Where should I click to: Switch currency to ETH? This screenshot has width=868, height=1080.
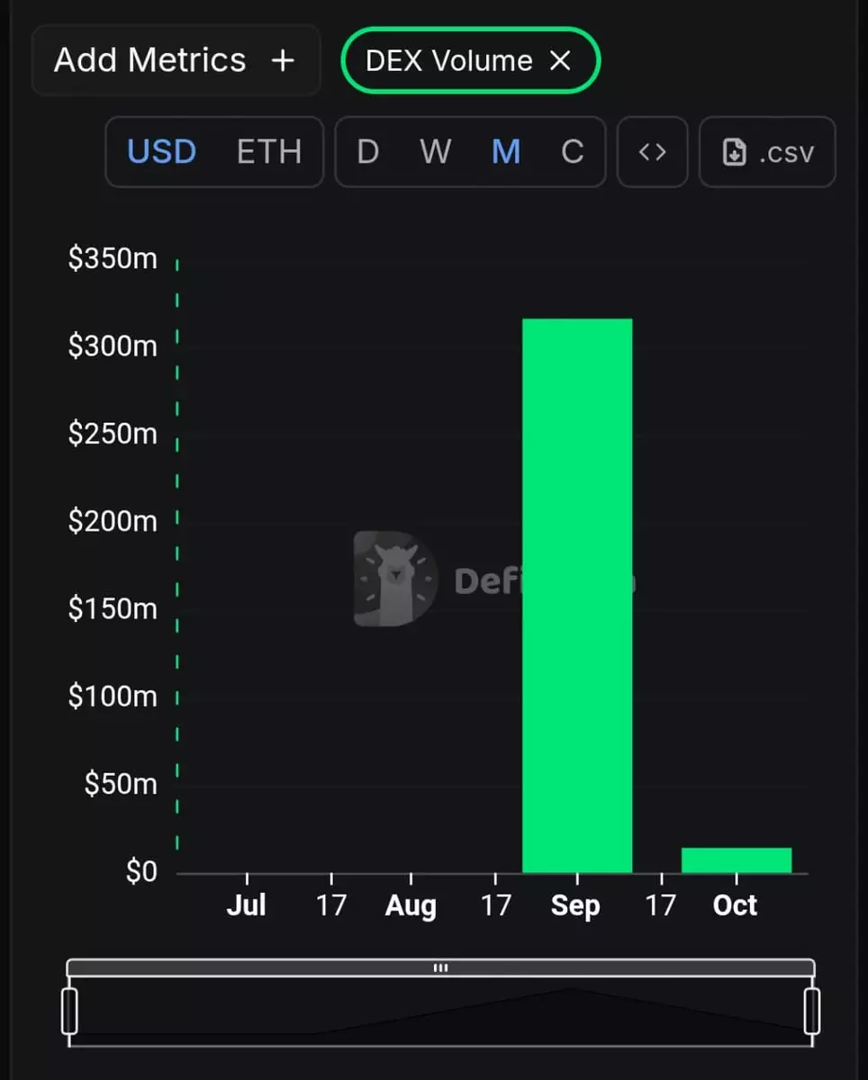pos(268,152)
